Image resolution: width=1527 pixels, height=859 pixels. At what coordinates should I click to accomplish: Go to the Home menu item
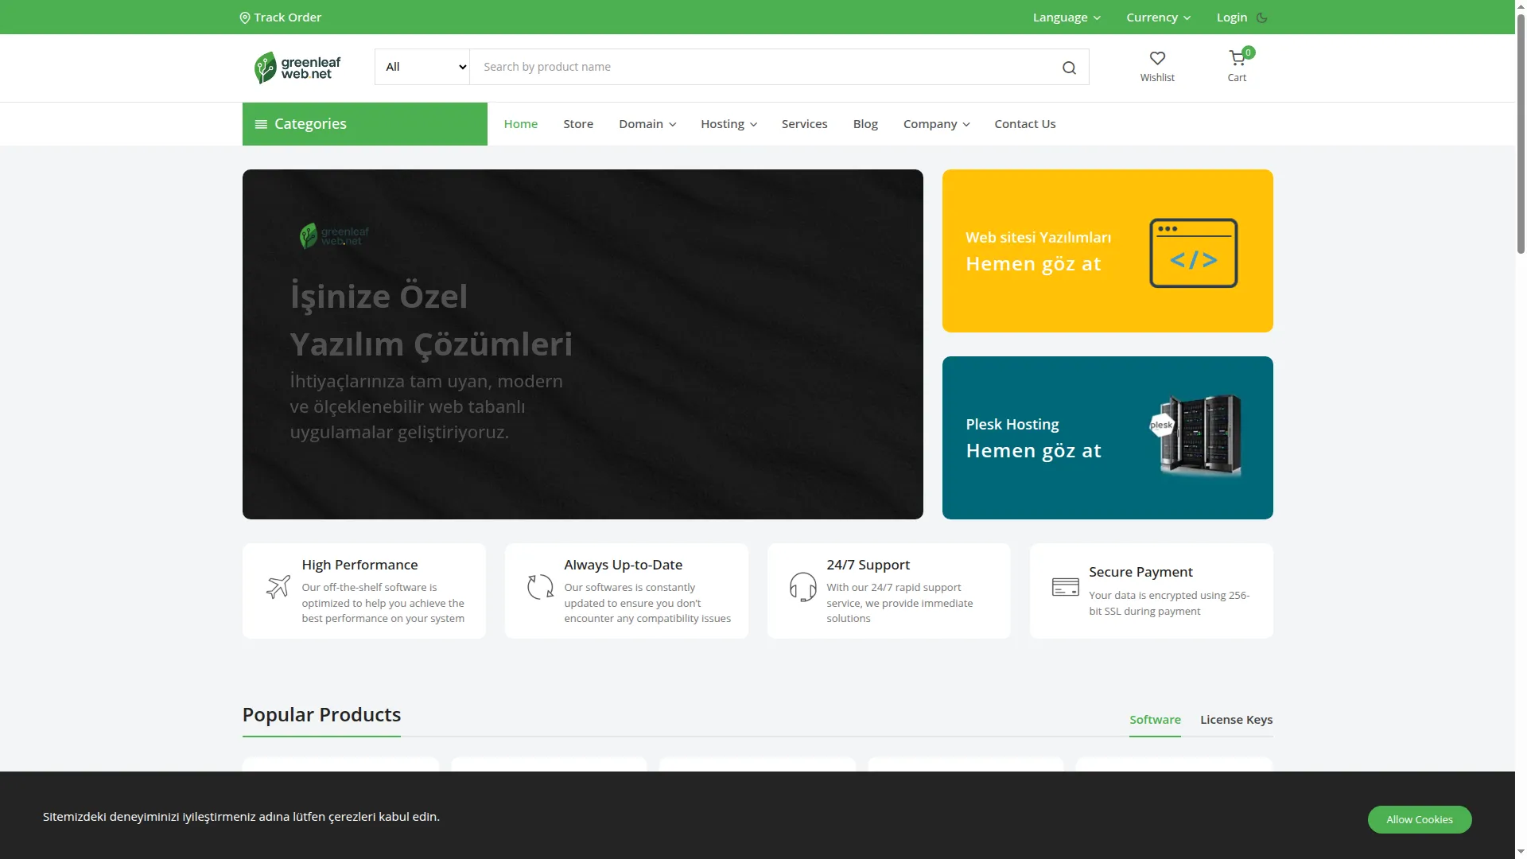pyautogui.click(x=520, y=124)
